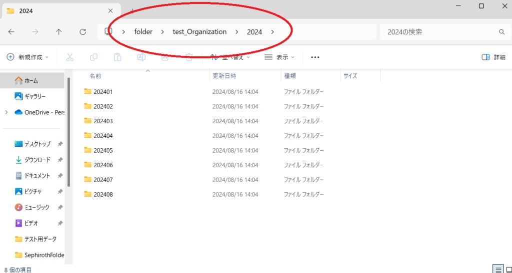This screenshot has width=512, height=273.
Task: Click the test_Organization breadcrumb segment
Action: pyautogui.click(x=199, y=32)
